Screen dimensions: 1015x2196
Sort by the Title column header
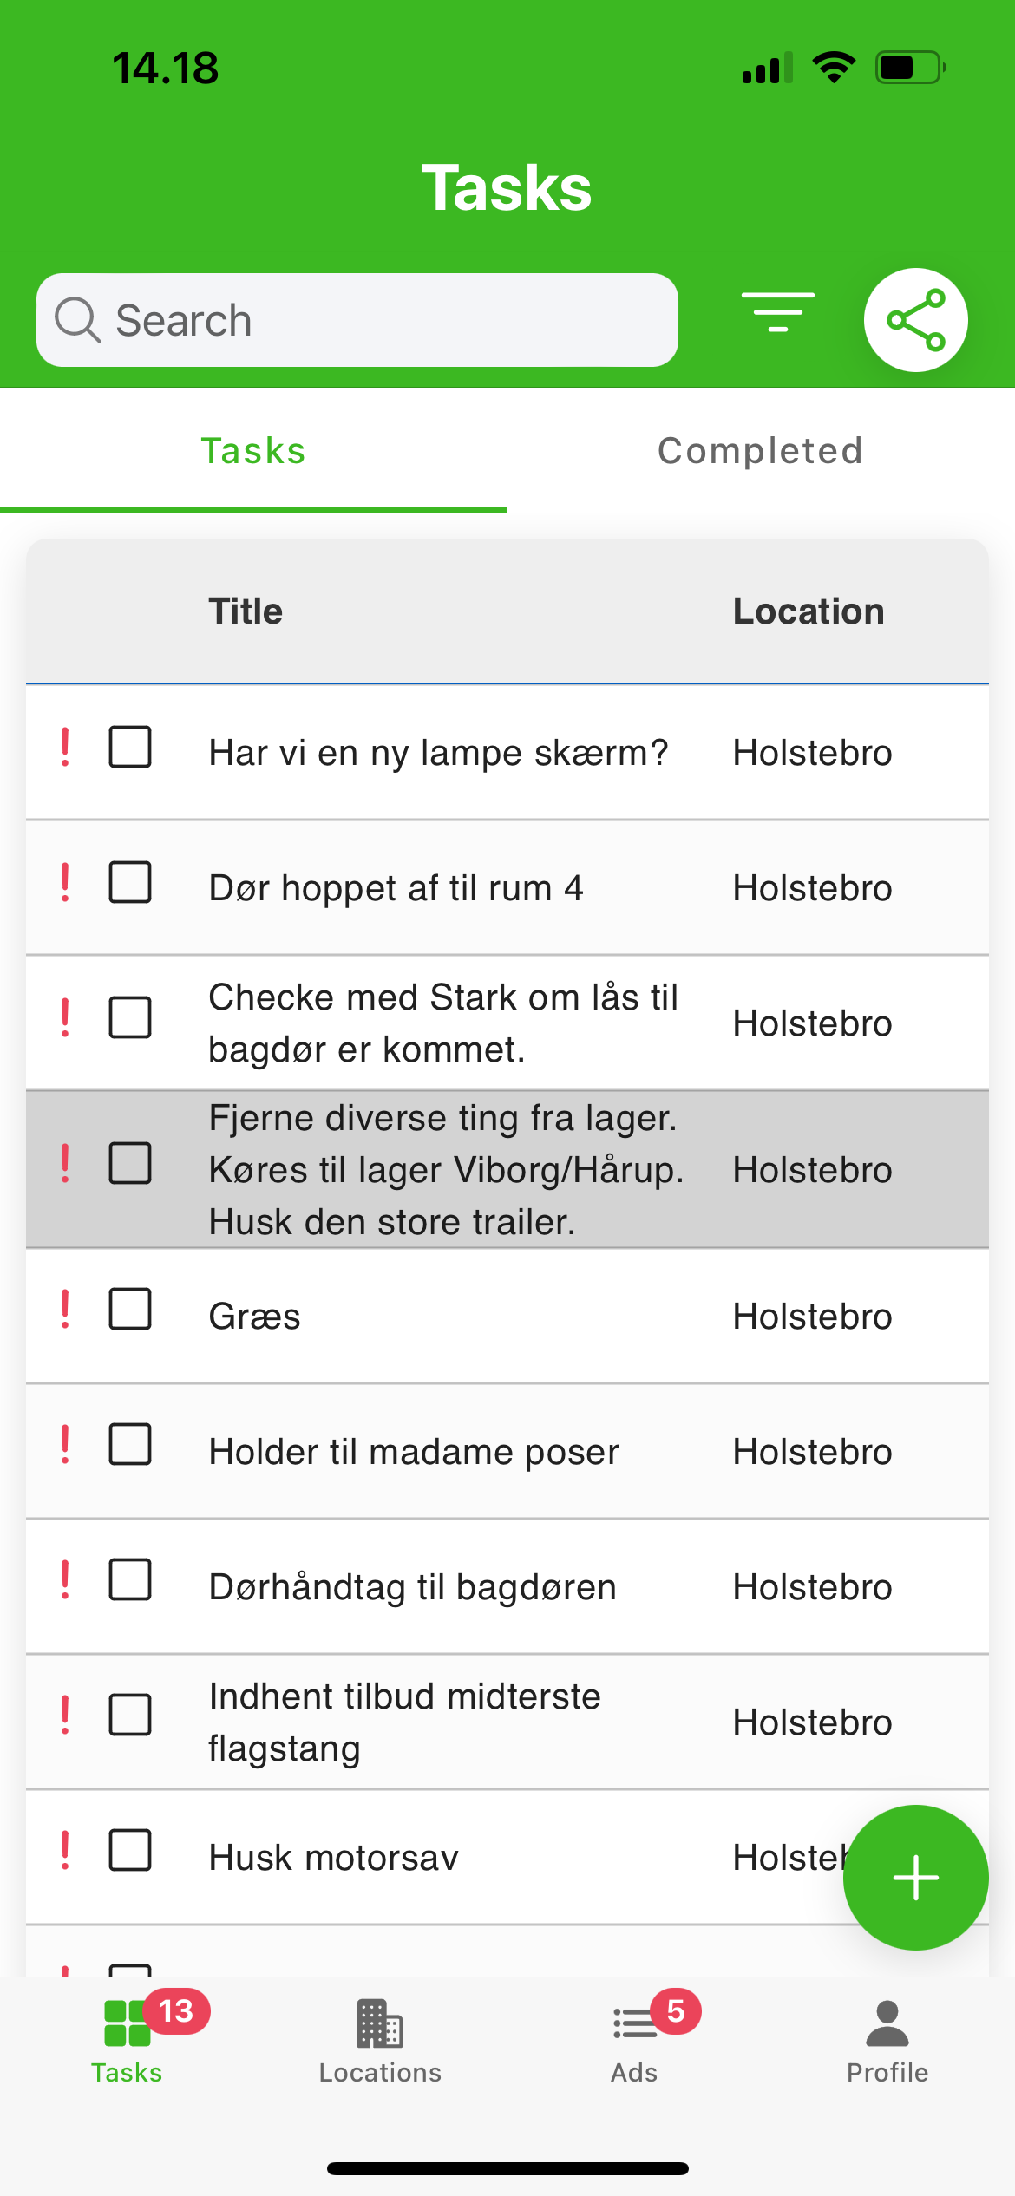pyautogui.click(x=246, y=611)
